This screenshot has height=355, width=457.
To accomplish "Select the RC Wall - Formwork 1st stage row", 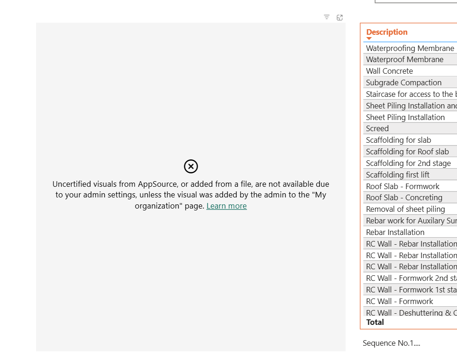I will tap(410, 290).
